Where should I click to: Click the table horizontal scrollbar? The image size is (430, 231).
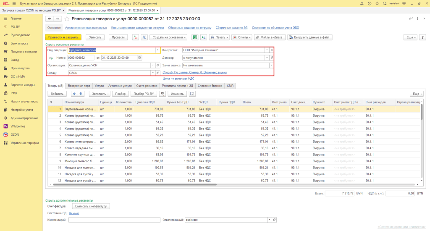135,185
